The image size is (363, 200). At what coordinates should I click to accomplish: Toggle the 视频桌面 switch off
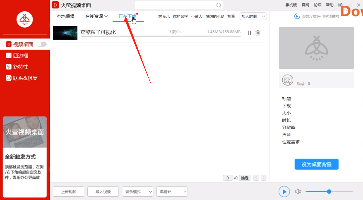point(41,44)
